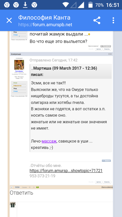
Task: Close the Chrome custom tab with the X
Action: [9, 21]
